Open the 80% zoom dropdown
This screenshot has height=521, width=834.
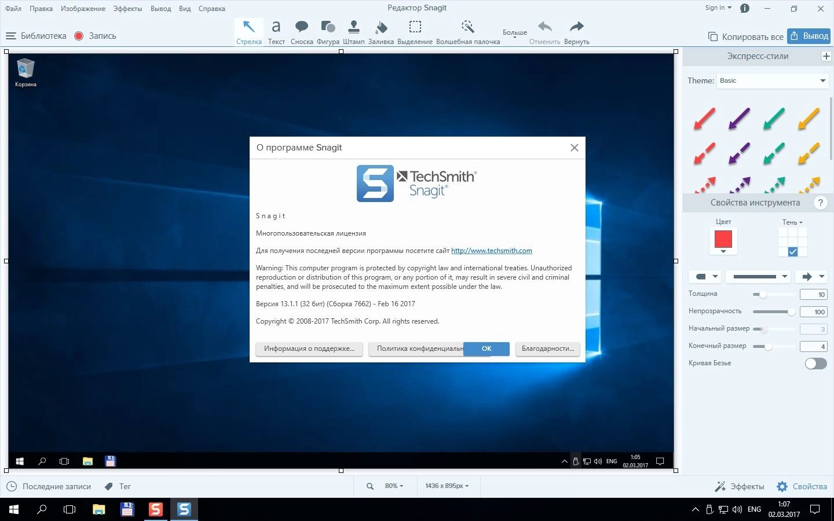tap(394, 486)
